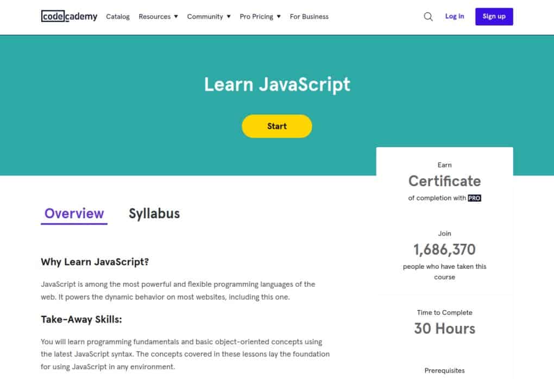Click 'people who have taken this course' text

coord(444,271)
